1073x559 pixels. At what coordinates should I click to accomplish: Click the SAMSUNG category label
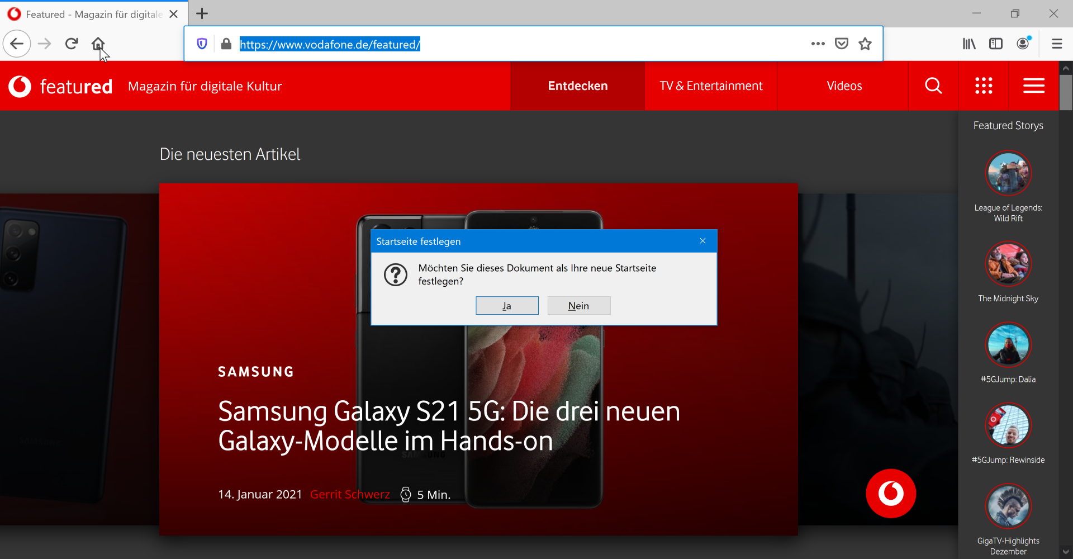(x=256, y=372)
